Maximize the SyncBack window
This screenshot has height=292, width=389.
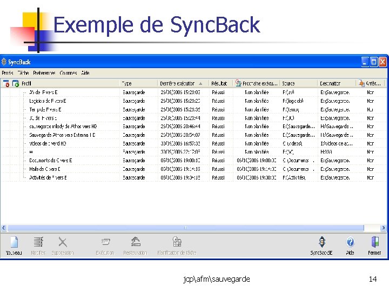pyautogui.click(x=374, y=62)
